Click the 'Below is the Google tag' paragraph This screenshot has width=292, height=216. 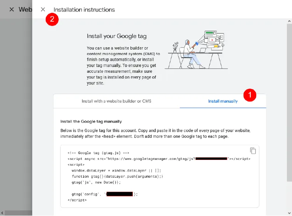tap(155, 133)
